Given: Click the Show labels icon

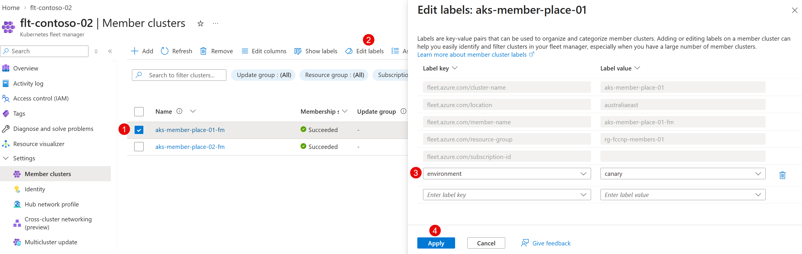Looking at the screenshot, I should tap(298, 51).
